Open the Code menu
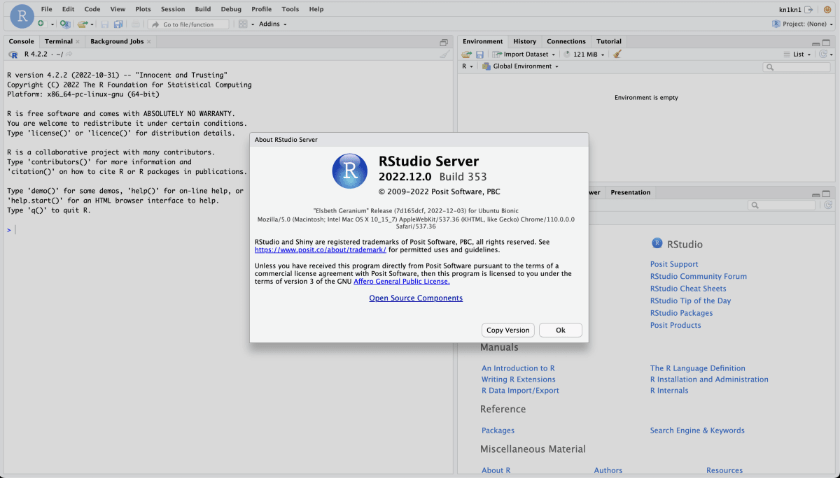This screenshot has height=478, width=840. click(92, 9)
